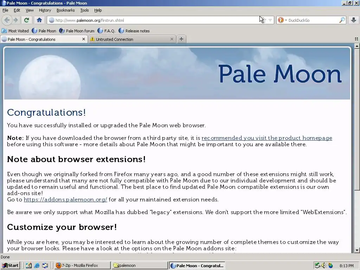Close the Pale Moon - Congratulations tab
Viewport: 360px width, 270px height.
tap(84, 39)
